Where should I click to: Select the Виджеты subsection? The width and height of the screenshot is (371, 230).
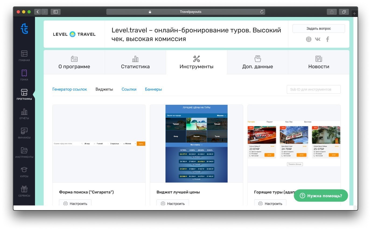104,89
